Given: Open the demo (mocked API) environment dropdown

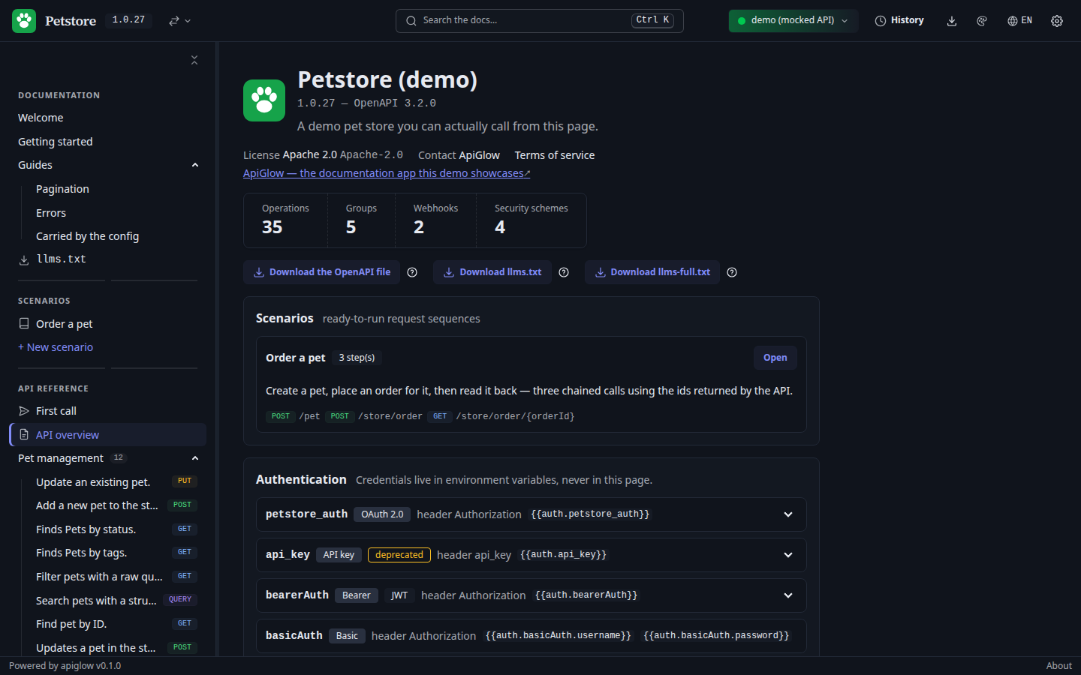Looking at the screenshot, I should (793, 21).
